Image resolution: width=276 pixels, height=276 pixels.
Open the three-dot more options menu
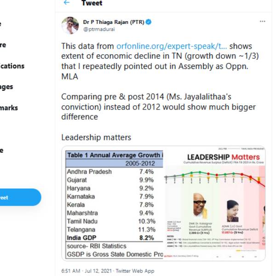(x=262, y=21)
